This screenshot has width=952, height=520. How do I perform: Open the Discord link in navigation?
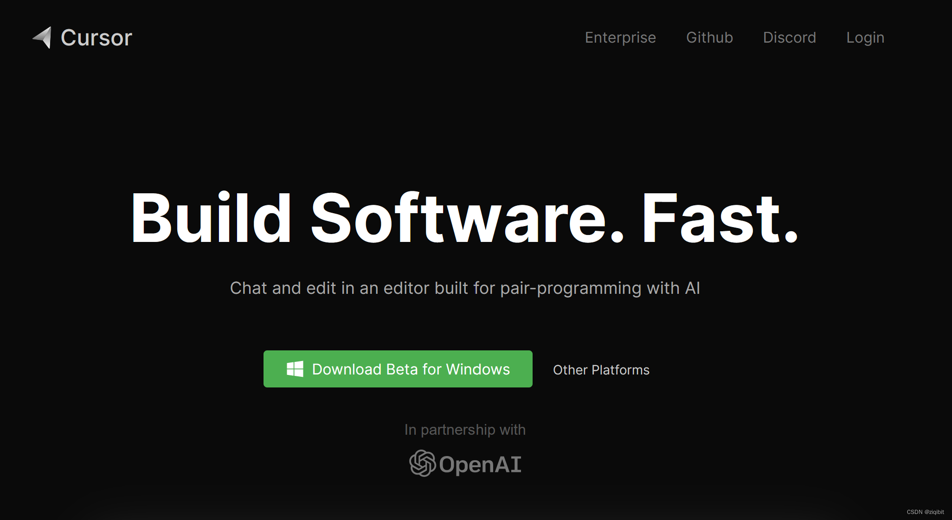(789, 38)
